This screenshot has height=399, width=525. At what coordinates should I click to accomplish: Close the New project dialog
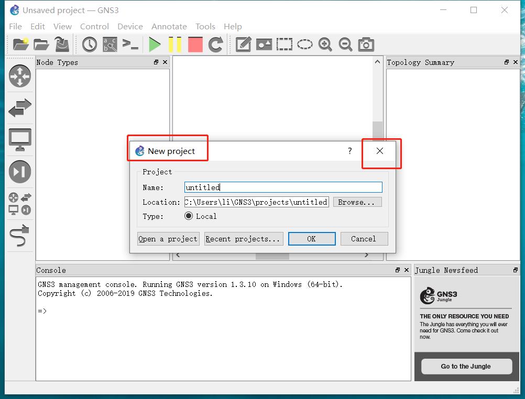(x=380, y=151)
